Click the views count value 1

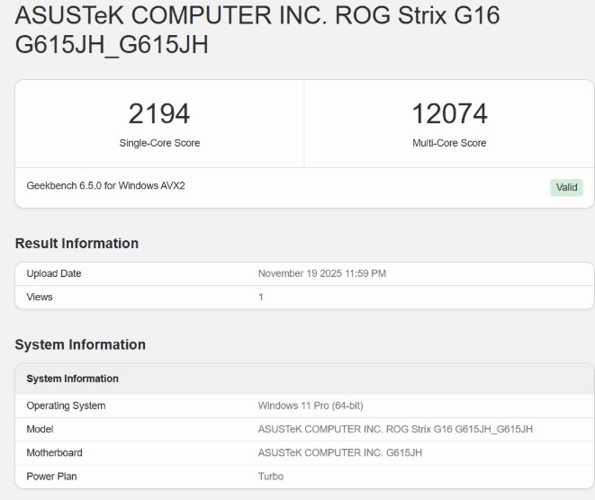coord(261,297)
